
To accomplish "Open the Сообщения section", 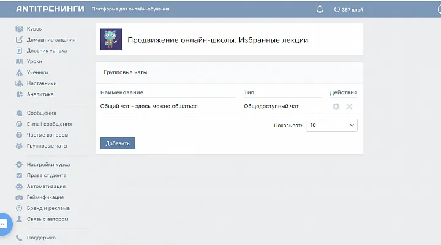I will point(41,113).
